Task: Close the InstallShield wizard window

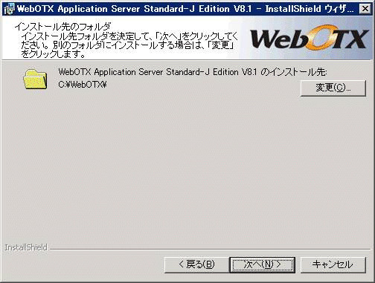Action: [365, 9]
